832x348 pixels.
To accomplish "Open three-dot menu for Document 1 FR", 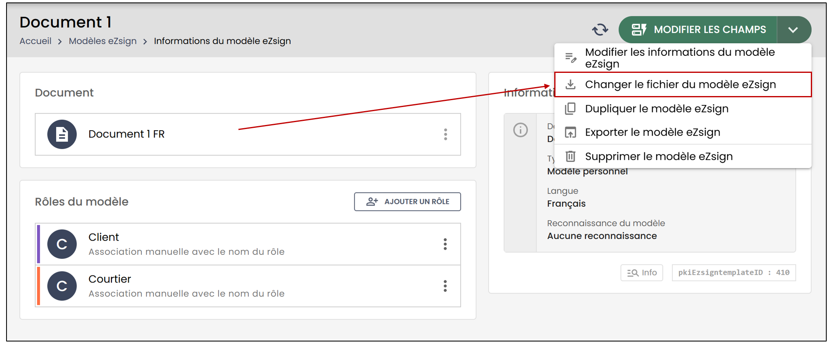I will (446, 134).
